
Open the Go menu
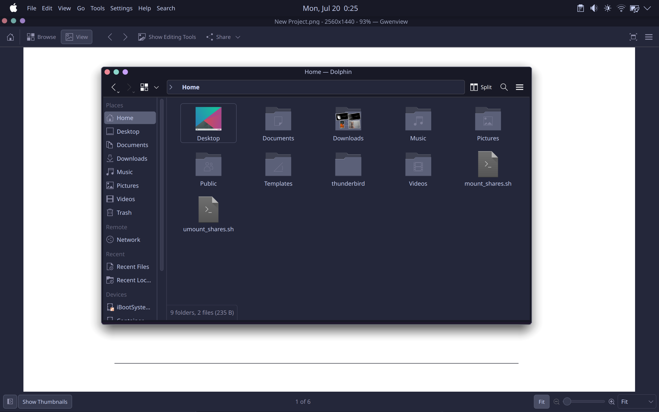[x=81, y=8]
